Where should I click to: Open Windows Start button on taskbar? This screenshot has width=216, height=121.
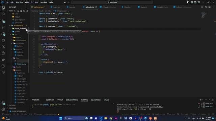61,118
